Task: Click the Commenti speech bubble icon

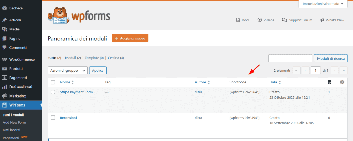Action: tap(4, 48)
